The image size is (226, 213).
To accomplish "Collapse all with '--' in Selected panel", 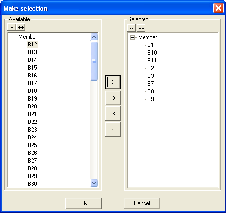I will click(131, 28).
